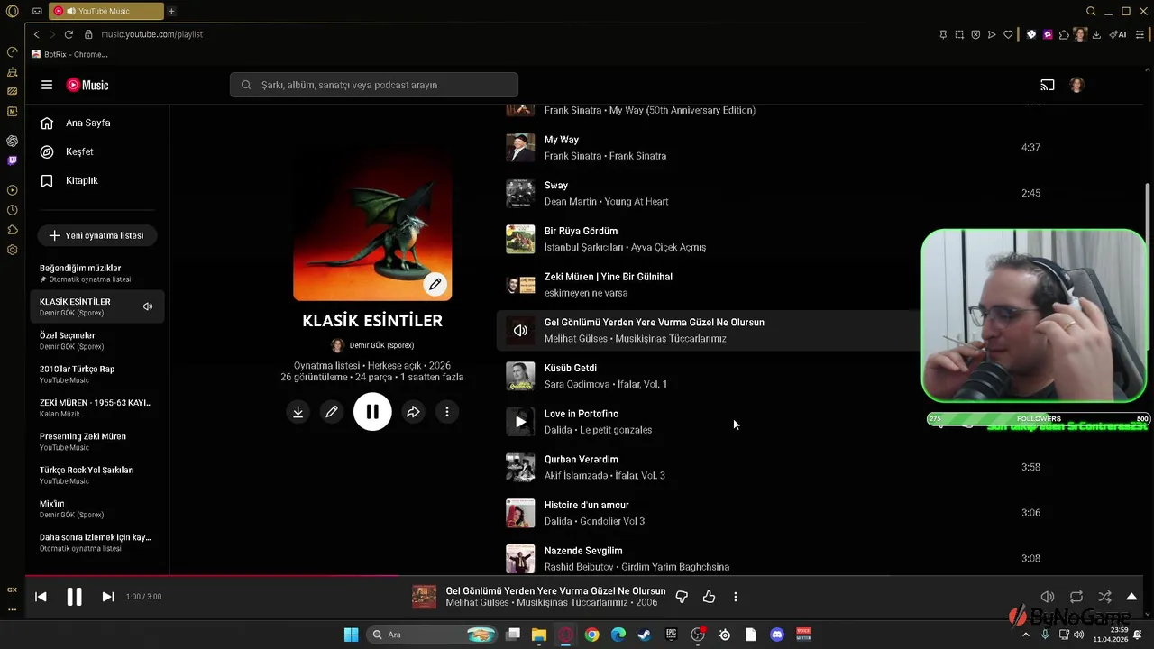Open the Dalida link under Love in Portofino

click(x=558, y=430)
